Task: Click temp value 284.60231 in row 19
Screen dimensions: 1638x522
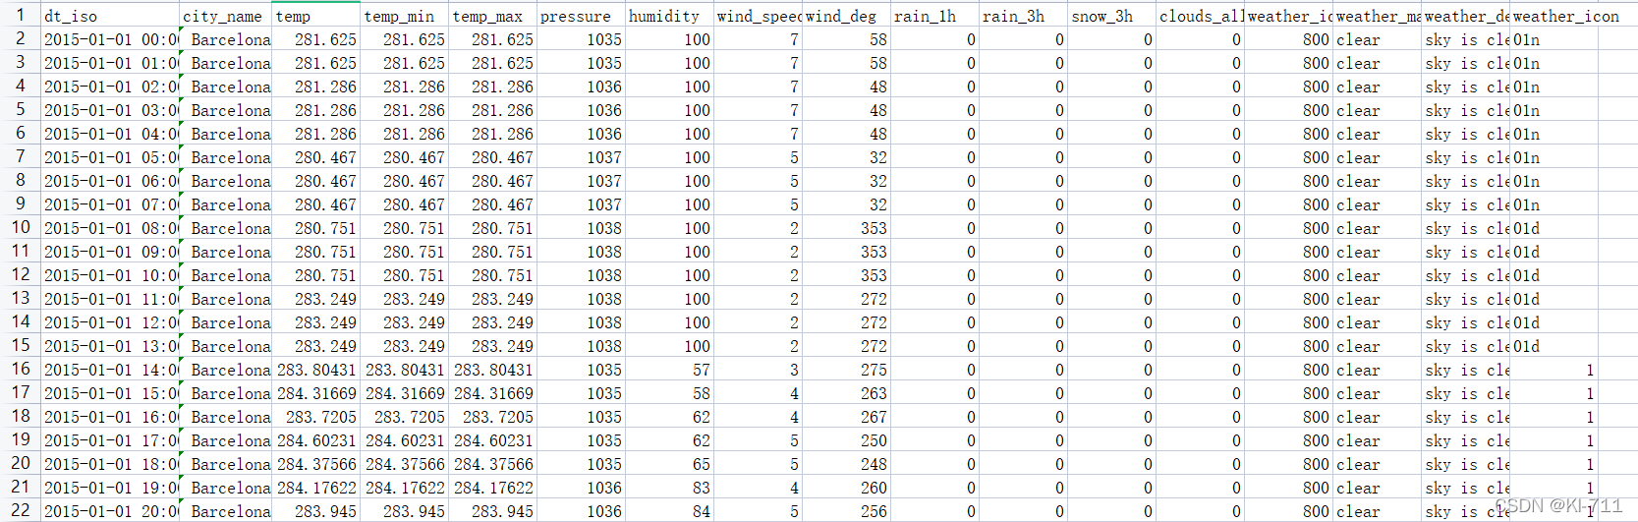Action: [315, 440]
